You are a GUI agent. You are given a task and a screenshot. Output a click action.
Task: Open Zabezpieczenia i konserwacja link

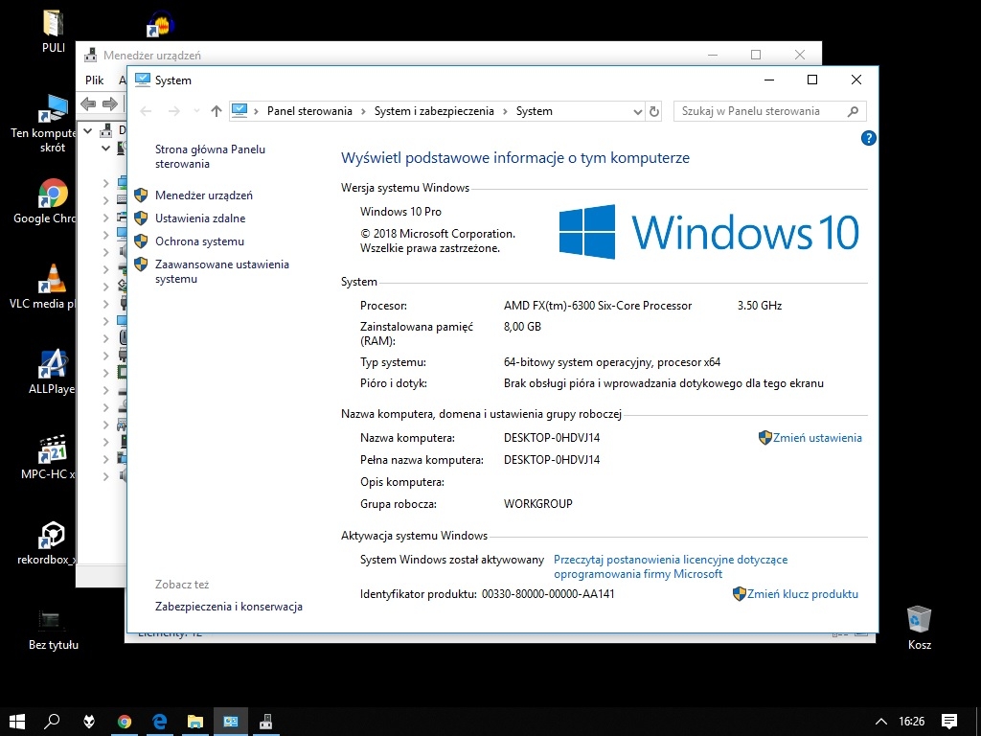pos(229,607)
